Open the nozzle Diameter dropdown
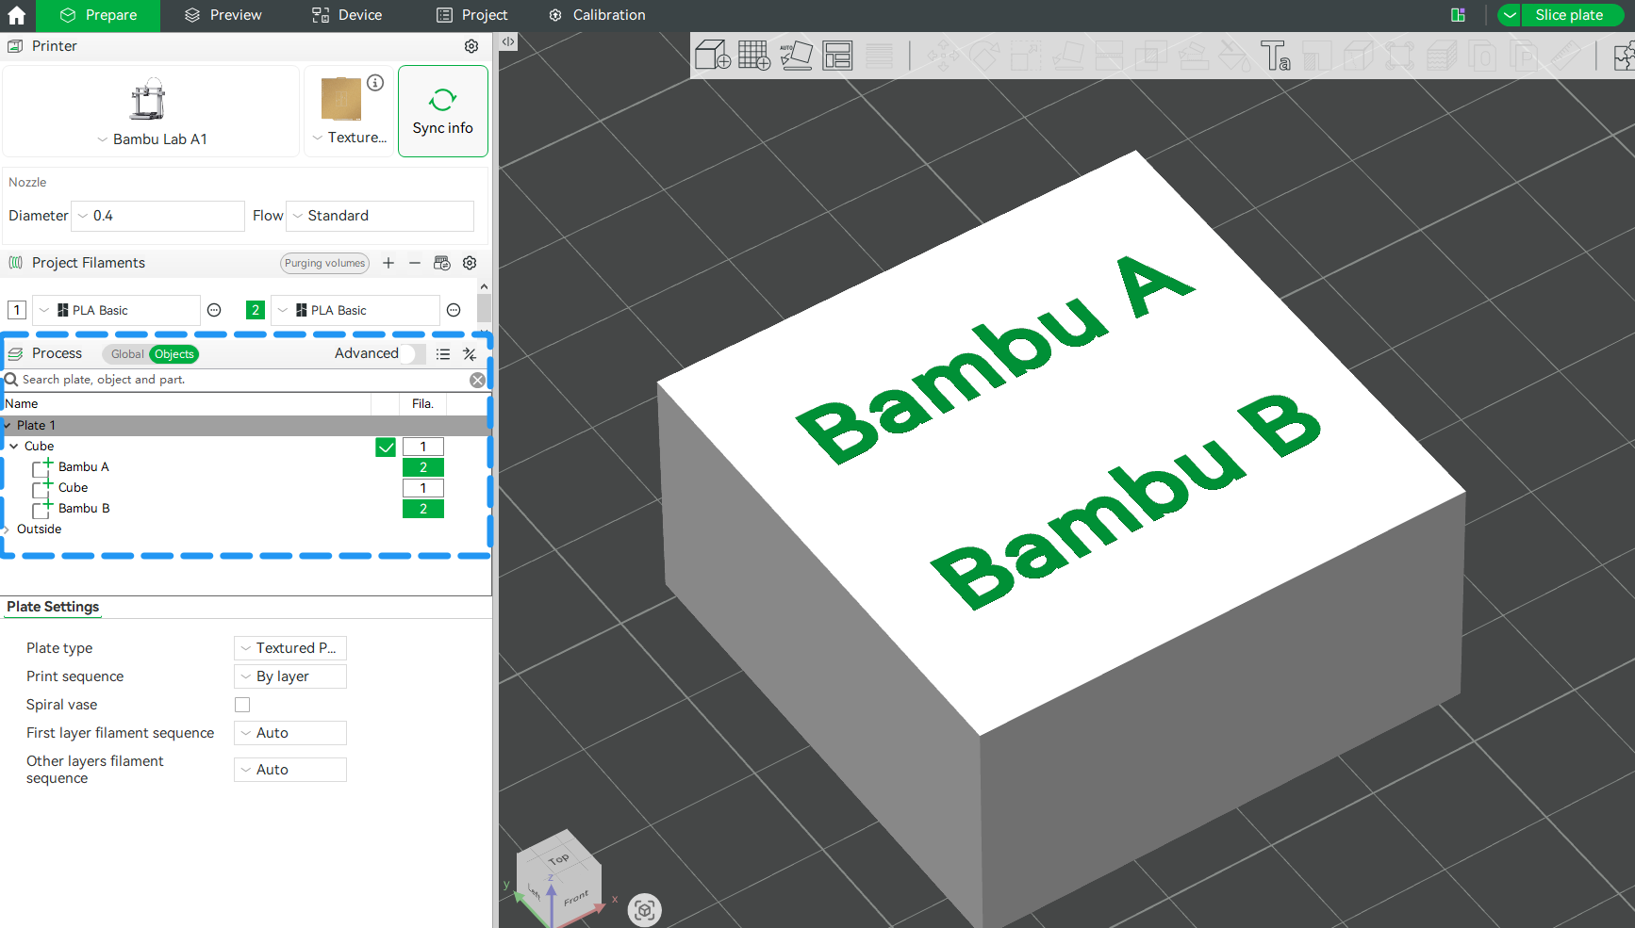The image size is (1635, 928). click(x=158, y=216)
